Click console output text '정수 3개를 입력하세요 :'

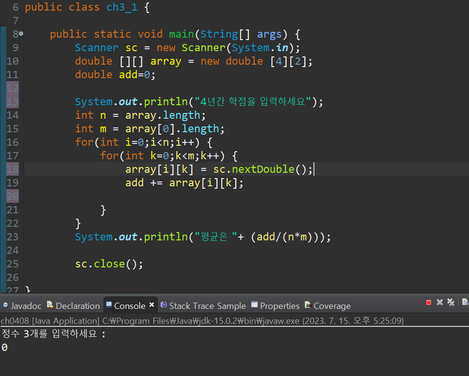[x=54, y=334]
